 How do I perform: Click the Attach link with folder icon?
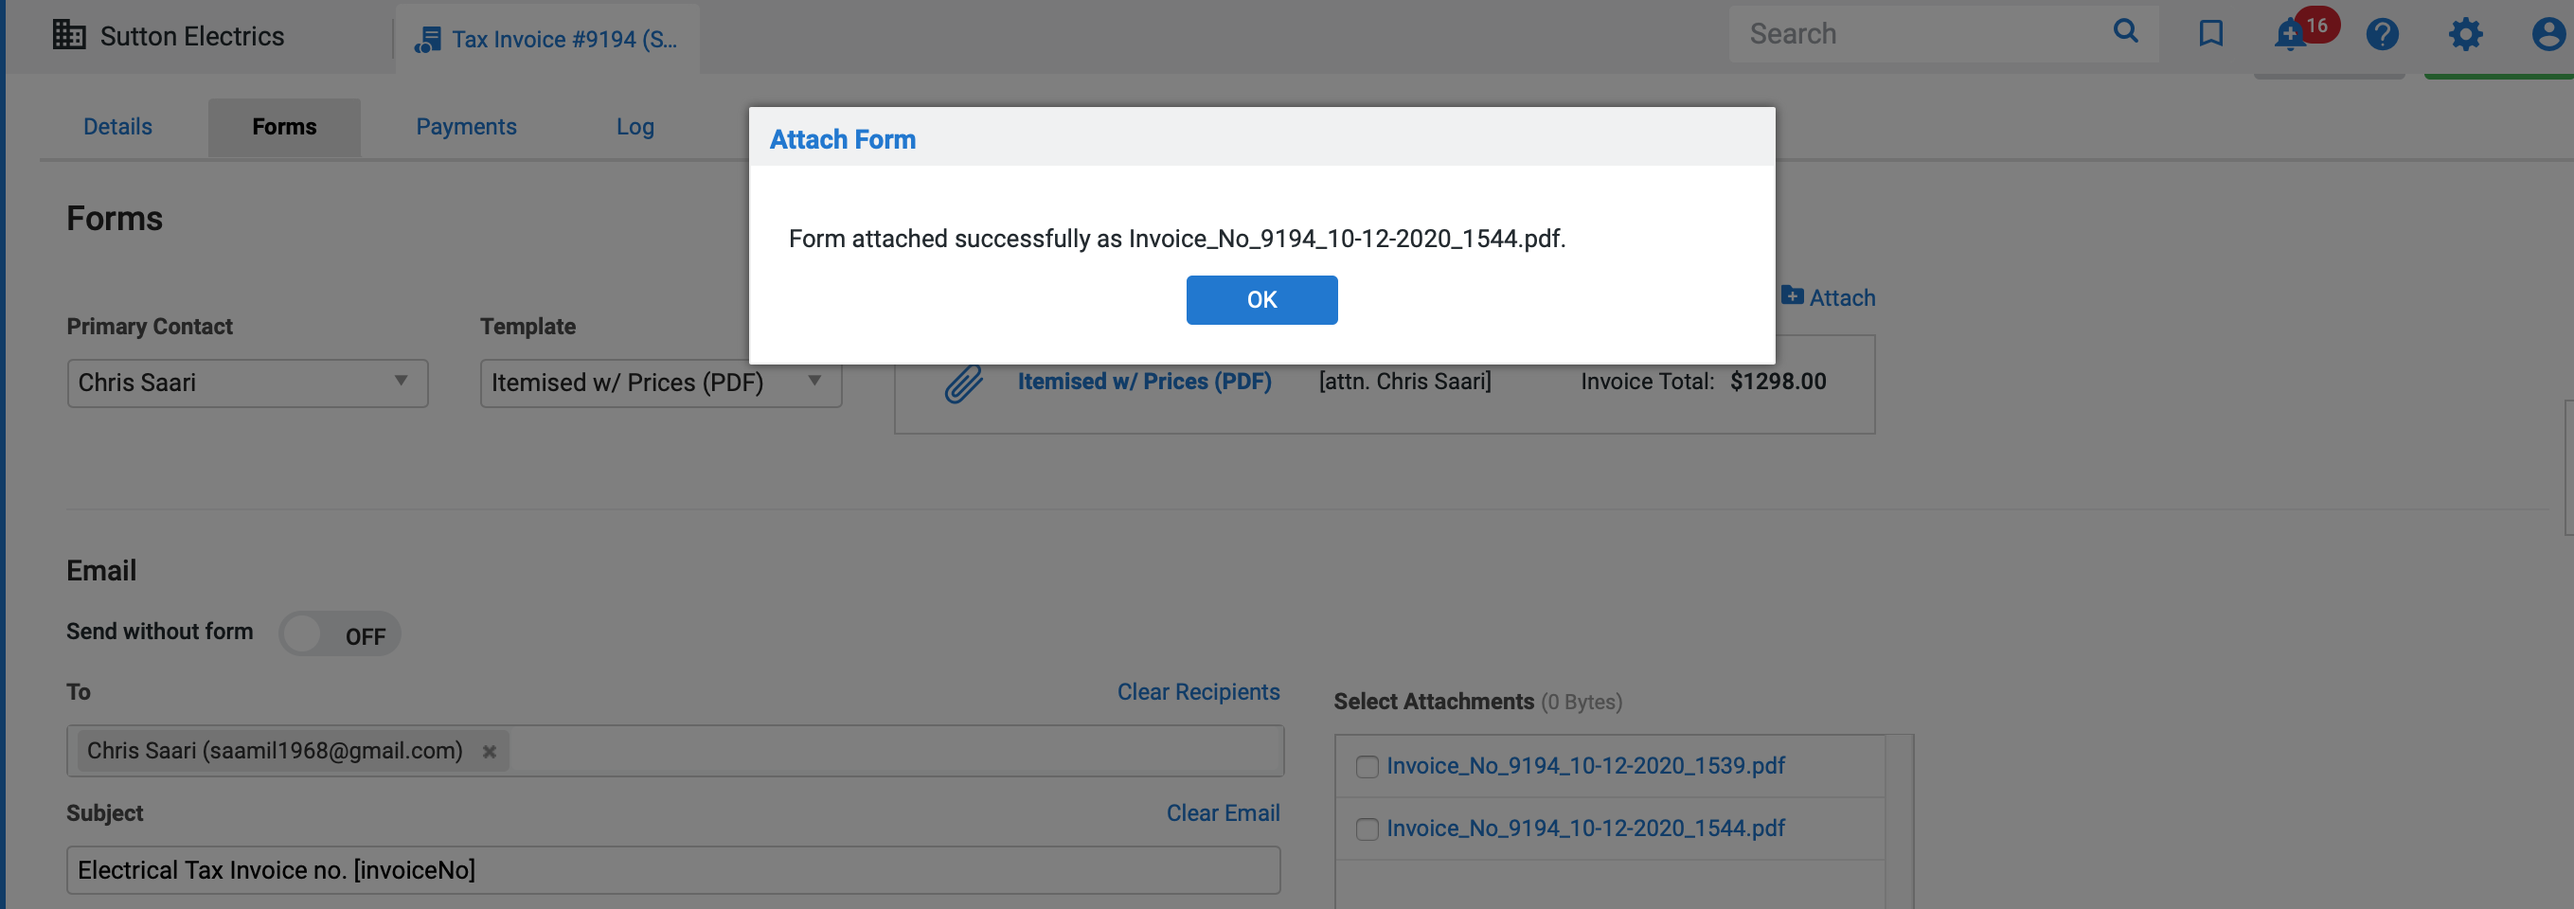point(1829,297)
